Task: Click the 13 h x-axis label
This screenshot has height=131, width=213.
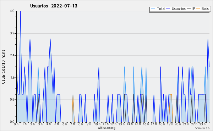Action: [121, 124]
